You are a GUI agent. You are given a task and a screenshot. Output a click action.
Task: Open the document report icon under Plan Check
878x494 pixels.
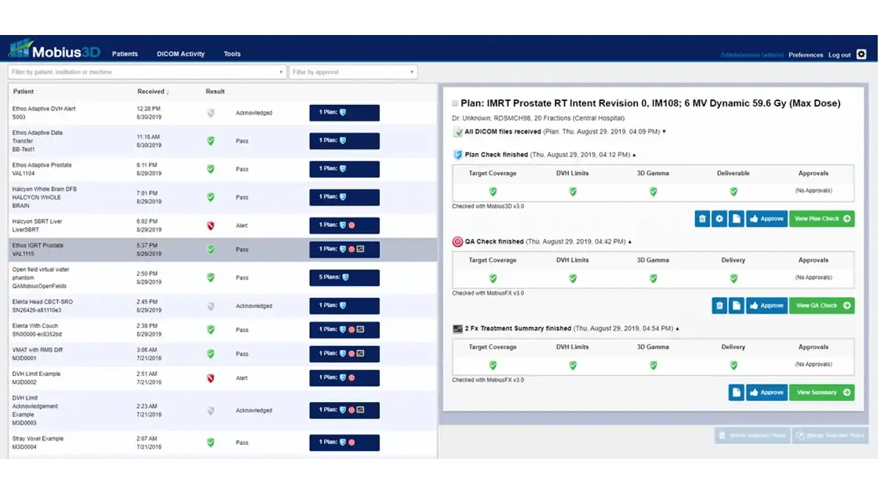click(x=736, y=219)
